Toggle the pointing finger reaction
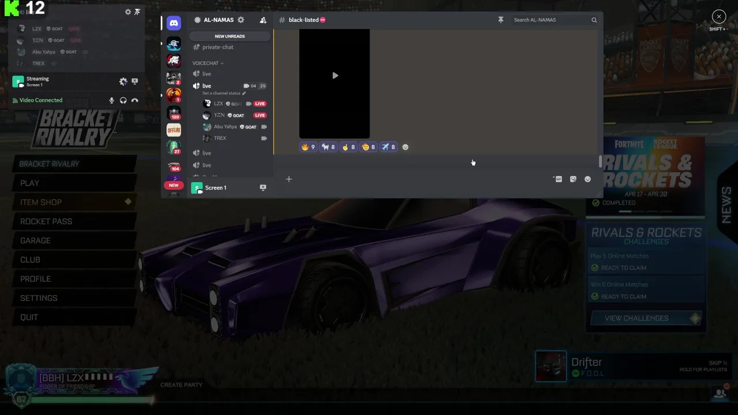 348,147
